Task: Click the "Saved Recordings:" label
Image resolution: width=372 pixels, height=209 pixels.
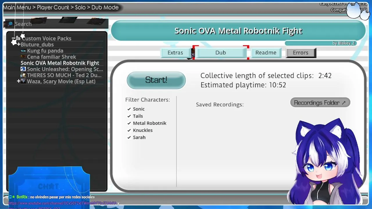Action: [220, 105]
